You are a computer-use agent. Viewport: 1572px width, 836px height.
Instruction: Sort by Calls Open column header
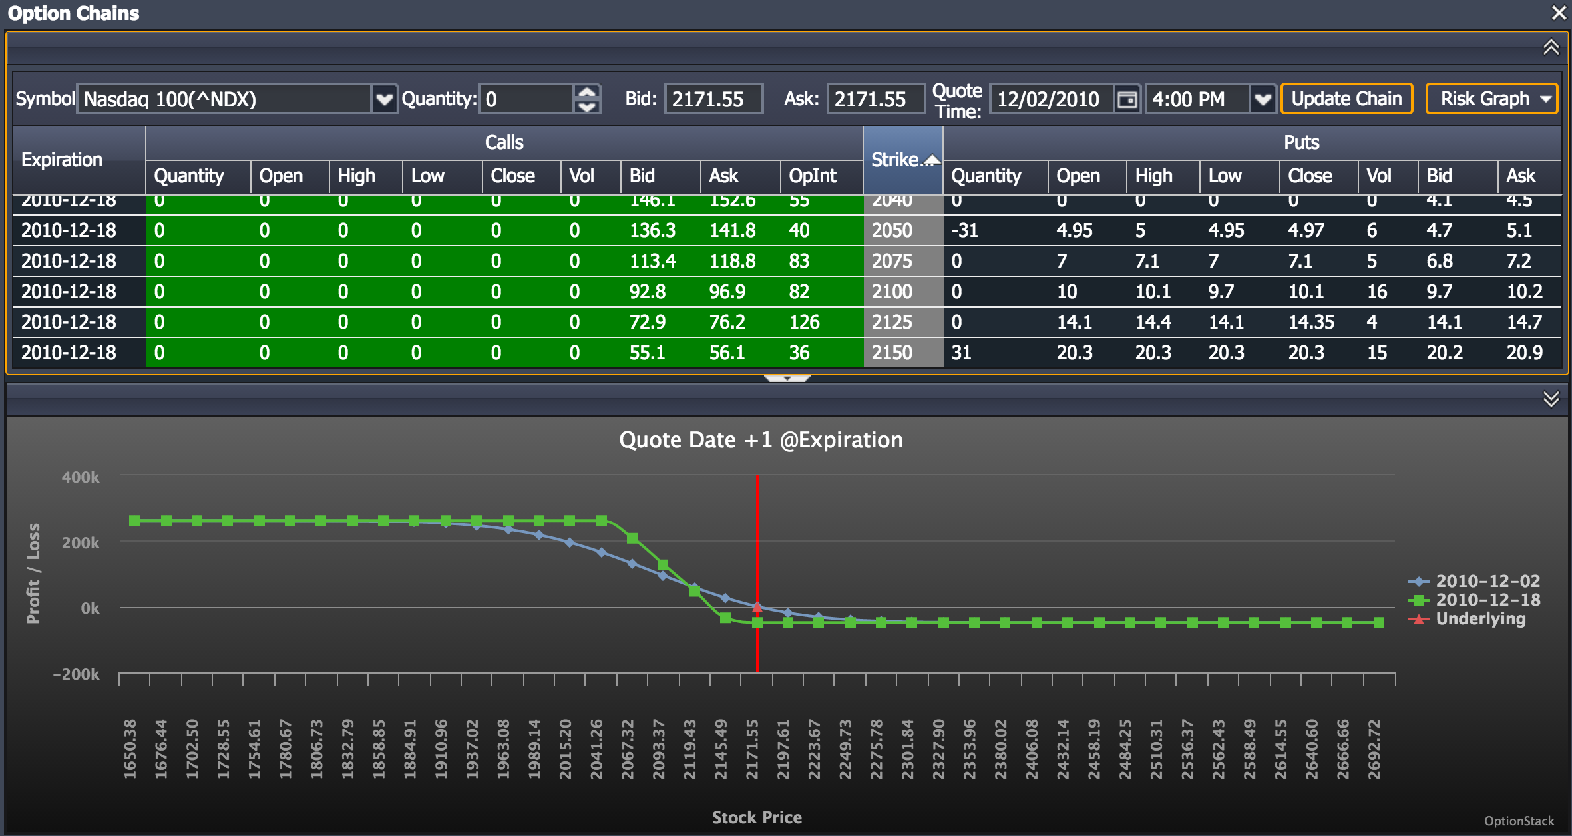pos(290,176)
